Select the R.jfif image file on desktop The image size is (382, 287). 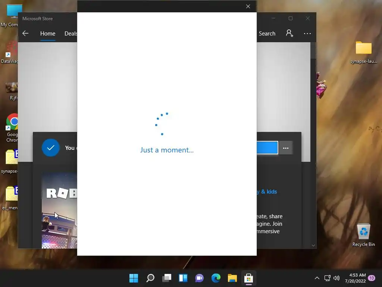point(12,91)
